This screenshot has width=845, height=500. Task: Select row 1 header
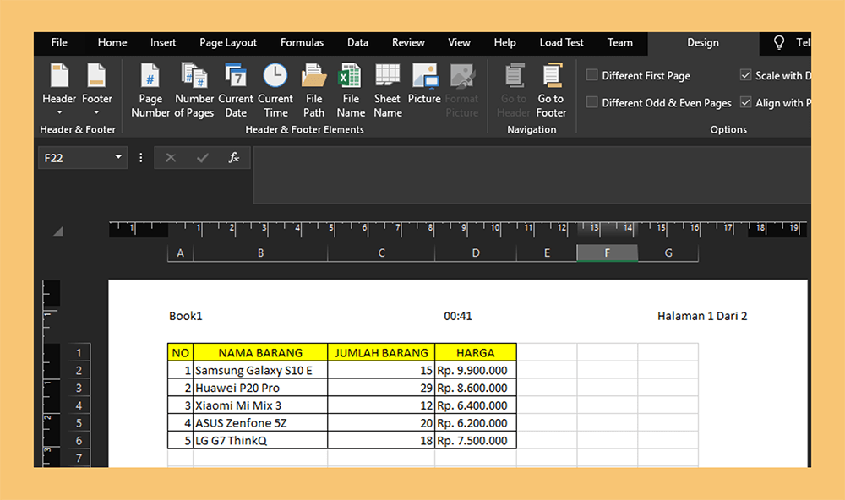pos(79,353)
